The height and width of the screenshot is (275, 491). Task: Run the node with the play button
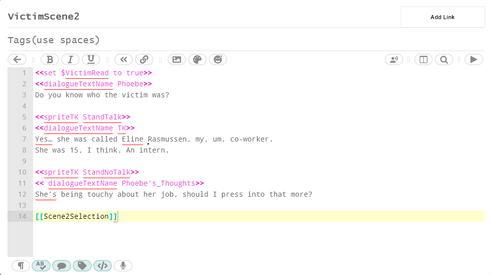click(474, 60)
